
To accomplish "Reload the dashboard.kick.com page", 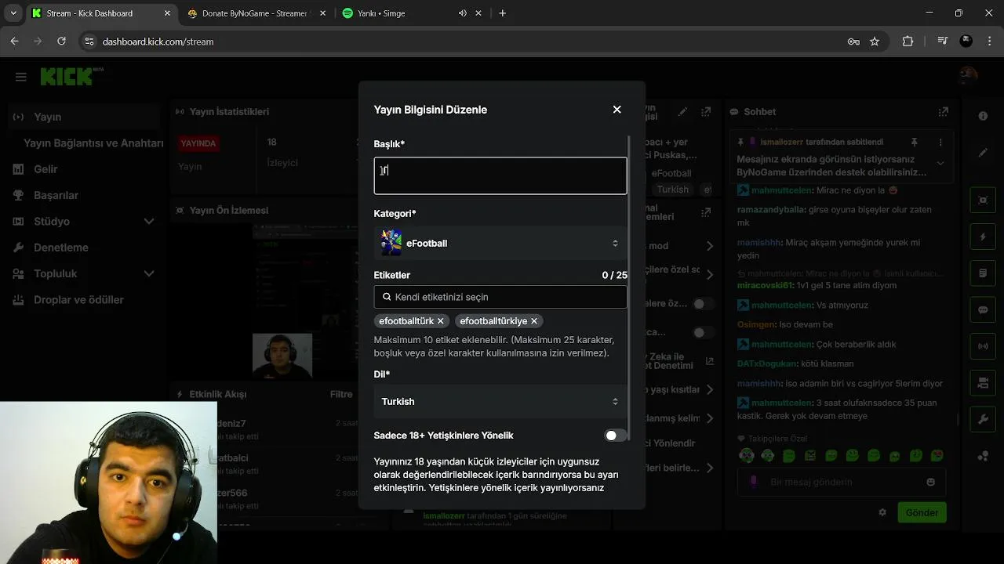I will (x=61, y=42).
